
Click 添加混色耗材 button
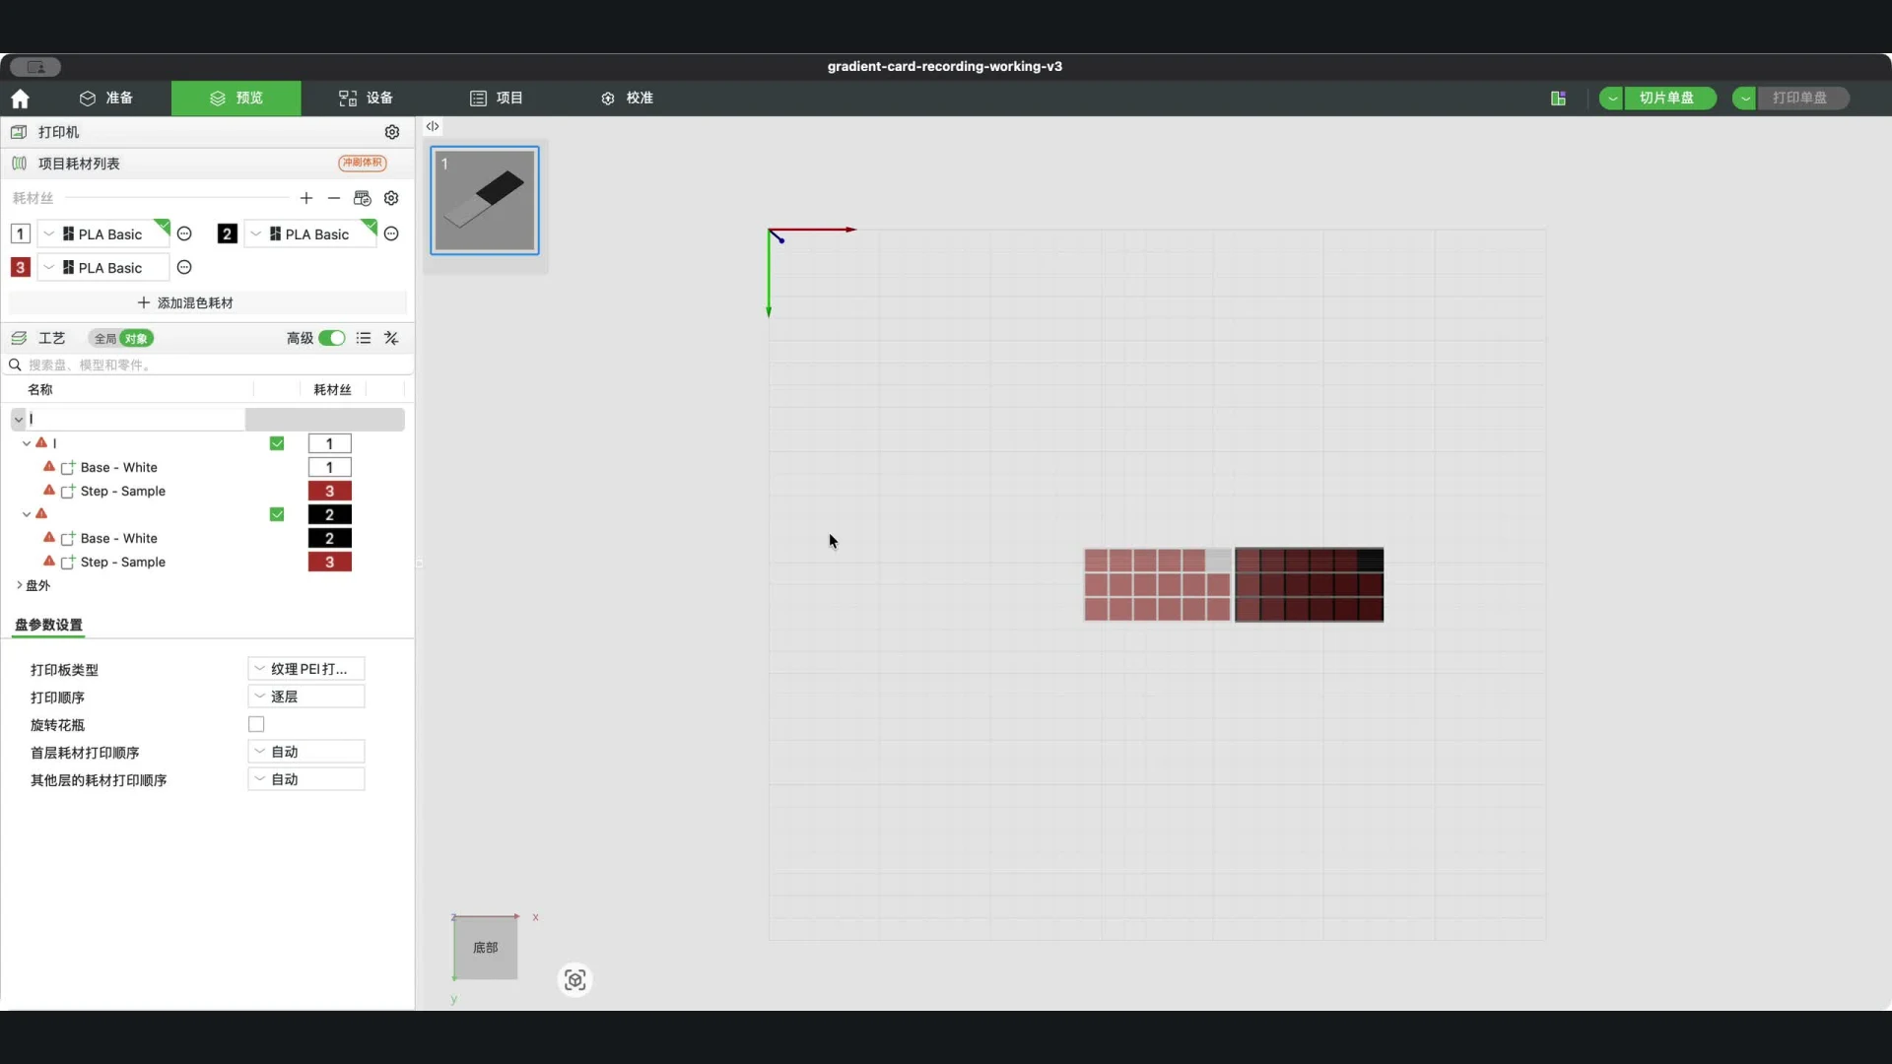pyautogui.click(x=186, y=302)
